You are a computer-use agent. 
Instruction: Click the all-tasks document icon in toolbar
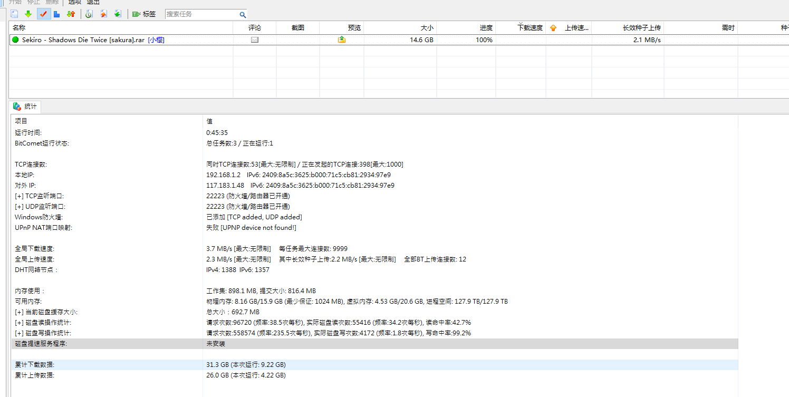point(15,14)
